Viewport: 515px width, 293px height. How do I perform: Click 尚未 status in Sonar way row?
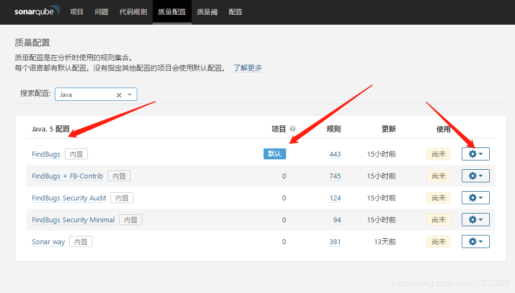439,242
